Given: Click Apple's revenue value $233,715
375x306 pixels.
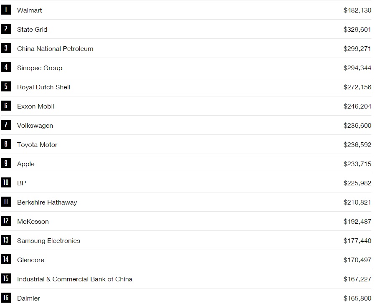Looking at the screenshot, I should point(357,164).
